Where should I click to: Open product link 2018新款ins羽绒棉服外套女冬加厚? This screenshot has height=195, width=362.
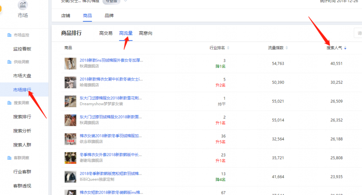(111, 60)
